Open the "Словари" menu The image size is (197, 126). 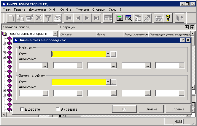[x=99, y=9]
